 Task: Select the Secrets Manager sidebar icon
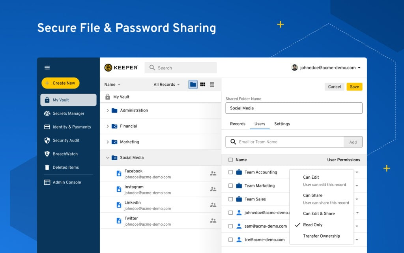(x=47, y=113)
